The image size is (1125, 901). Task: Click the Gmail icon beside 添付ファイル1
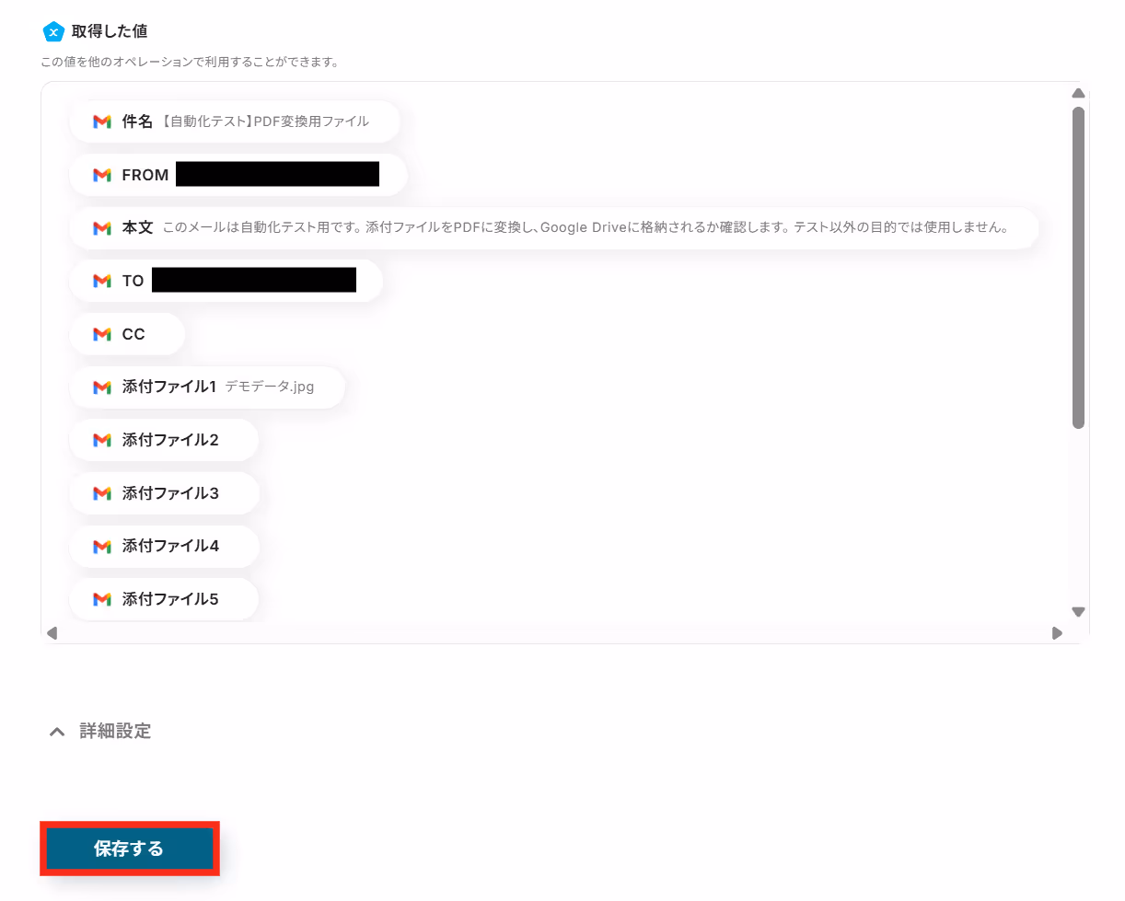click(x=102, y=387)
